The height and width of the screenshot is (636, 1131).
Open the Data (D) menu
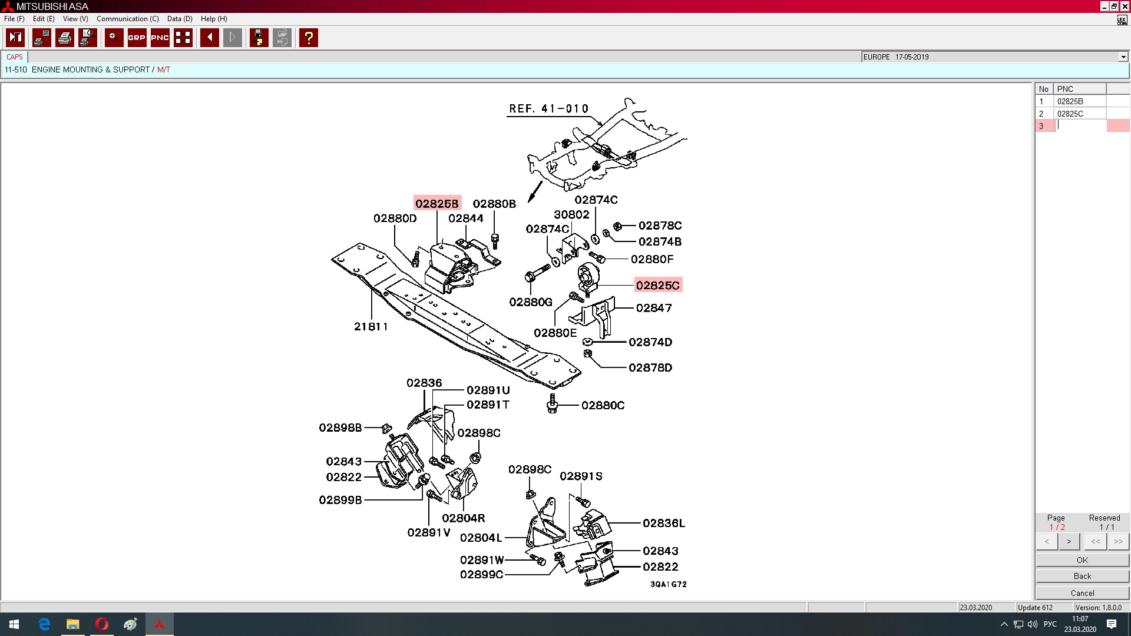(x=180, y=19)
